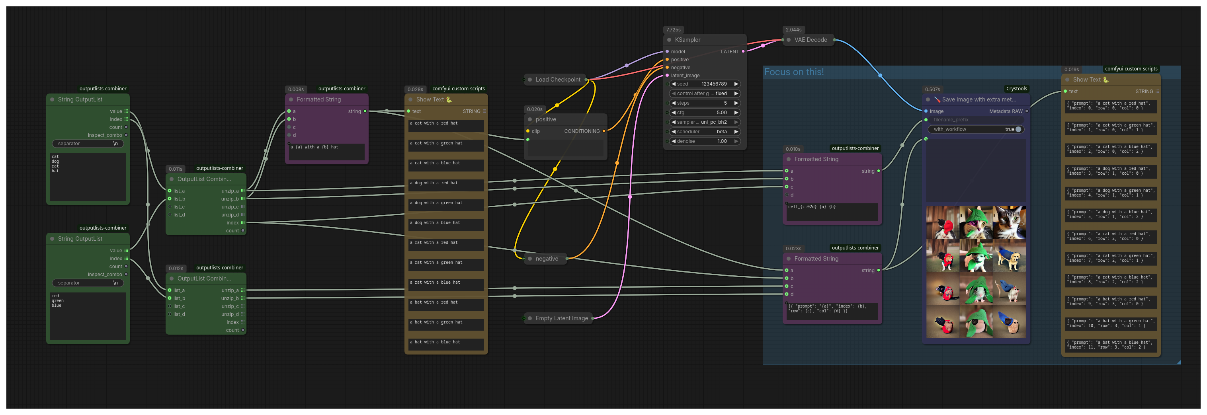1207x415 pixels.
Task: Collapse the positive conditioning node's title dot
Action: [x=530, y=119]
